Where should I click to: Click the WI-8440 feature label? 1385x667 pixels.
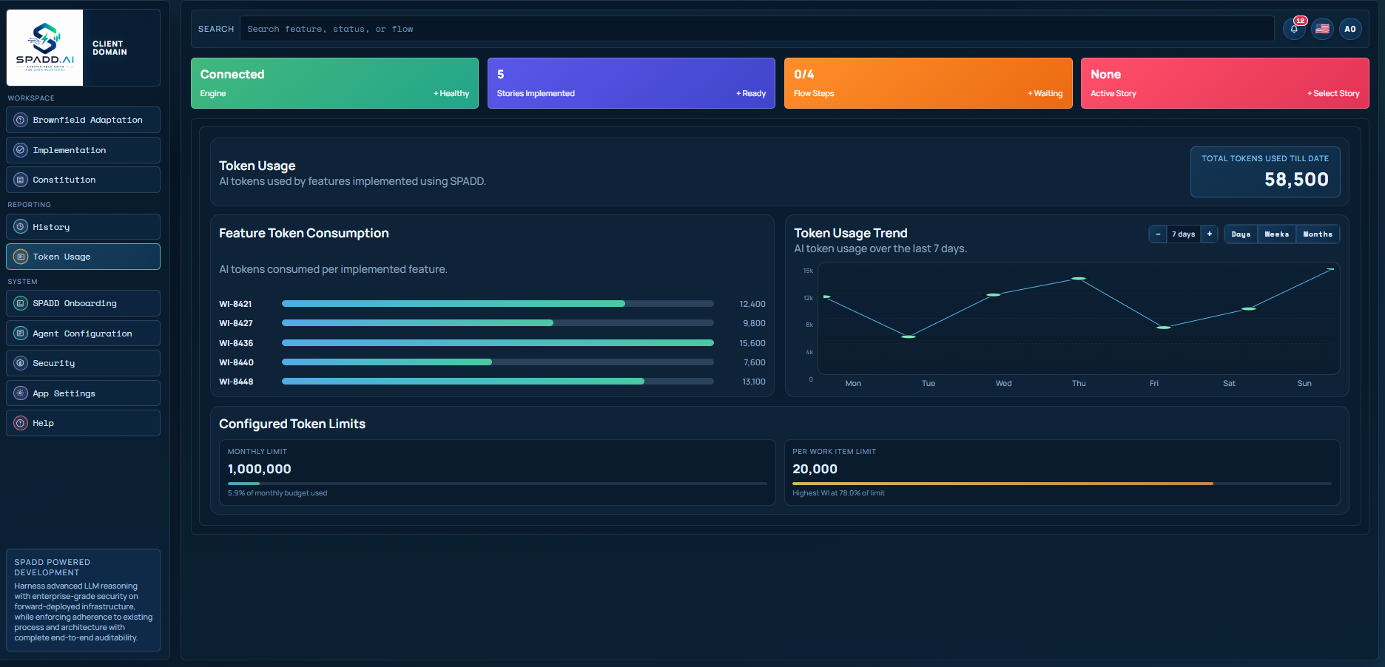tap(236, 362)
